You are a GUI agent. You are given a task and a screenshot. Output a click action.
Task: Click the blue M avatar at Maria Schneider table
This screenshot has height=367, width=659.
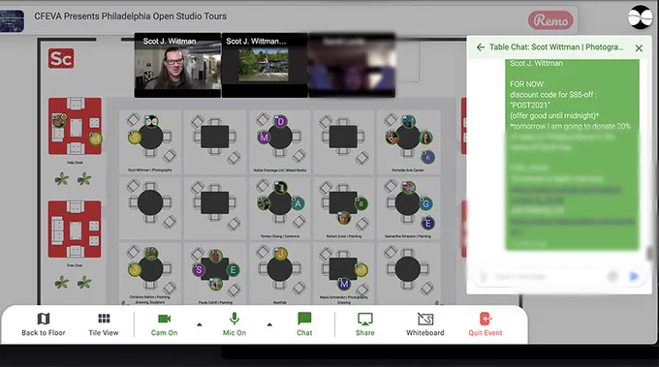344,285
